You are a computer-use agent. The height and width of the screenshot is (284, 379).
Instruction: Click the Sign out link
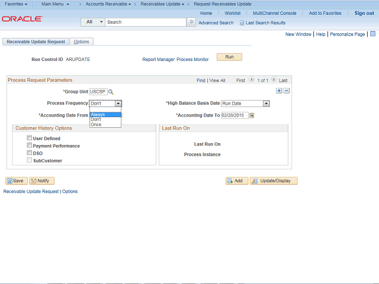point(364,13)
